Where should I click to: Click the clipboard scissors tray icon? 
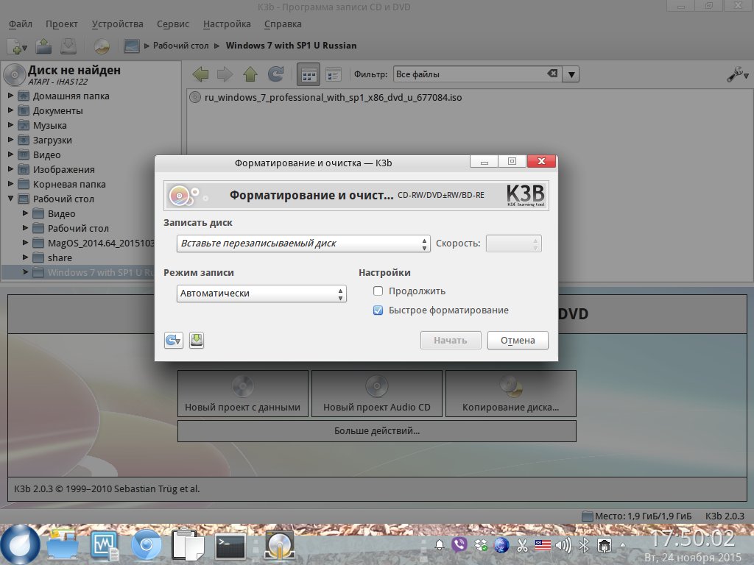coord(522,545)
